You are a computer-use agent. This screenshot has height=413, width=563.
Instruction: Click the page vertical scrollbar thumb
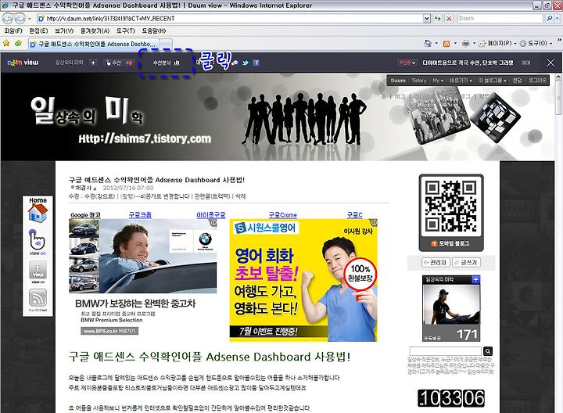point(558,97)
